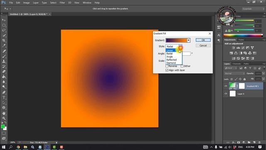Toggle lock transparent pixels icon

click(x=232, y=79)
